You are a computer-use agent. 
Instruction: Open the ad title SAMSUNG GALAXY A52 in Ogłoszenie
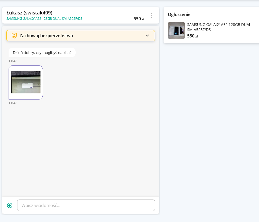click(219, 27)
